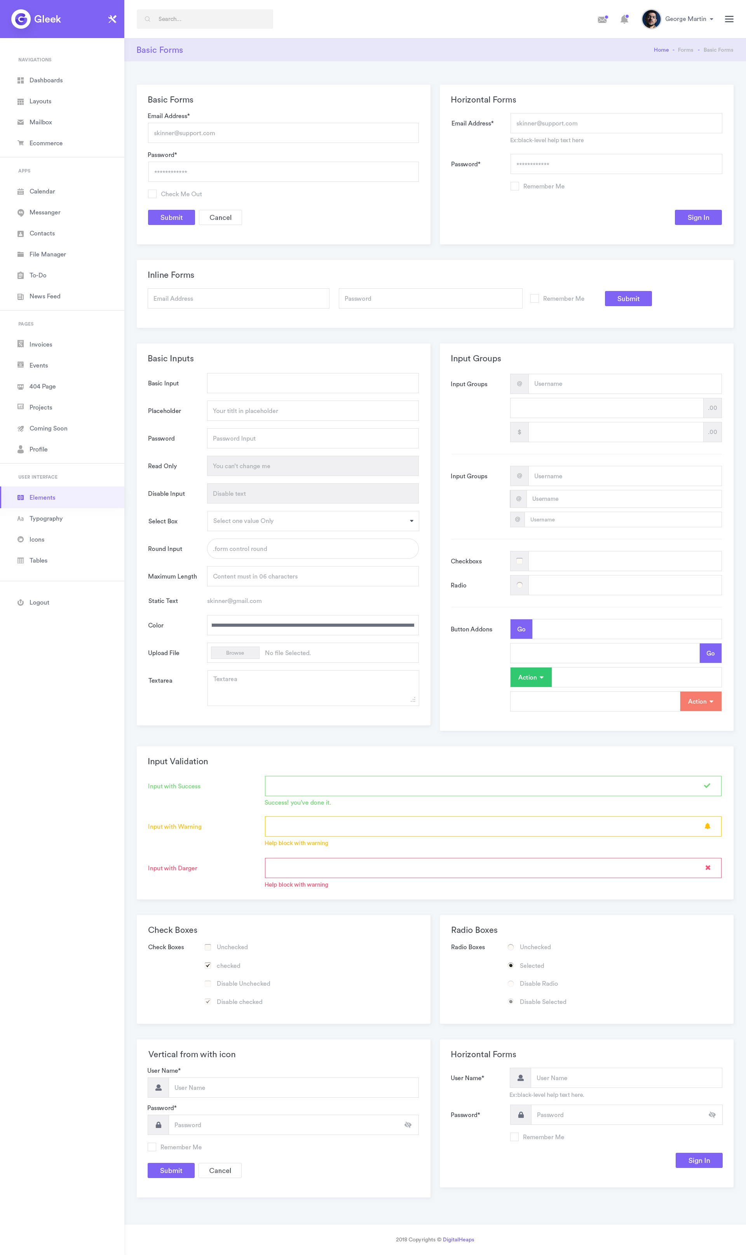Open the messages envelope icon
This screenshot has width=746, height=1255.
tap(602, 19)
